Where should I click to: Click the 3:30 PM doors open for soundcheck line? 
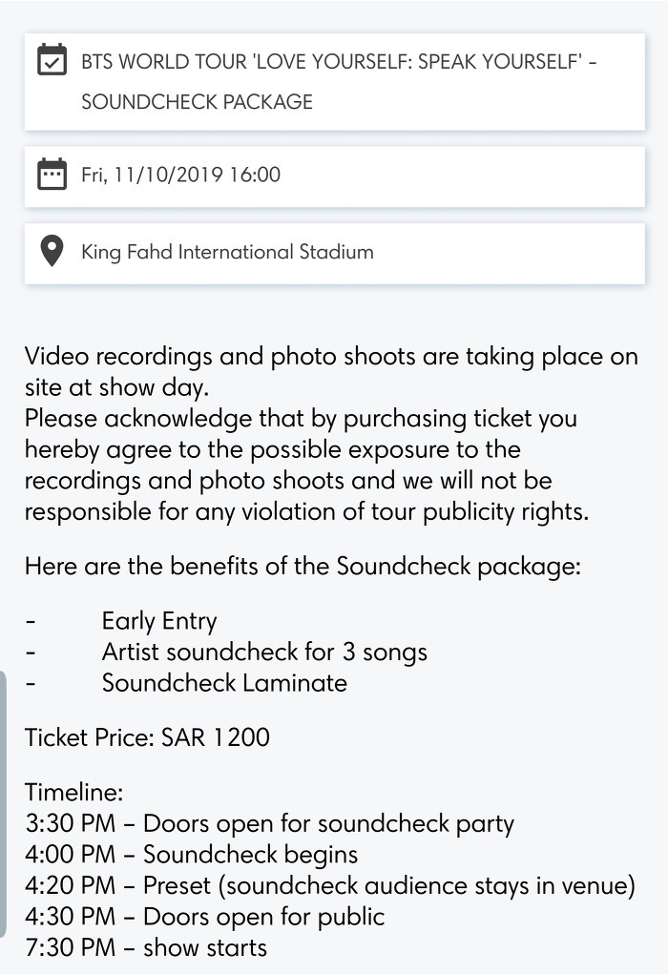[270, 823]
